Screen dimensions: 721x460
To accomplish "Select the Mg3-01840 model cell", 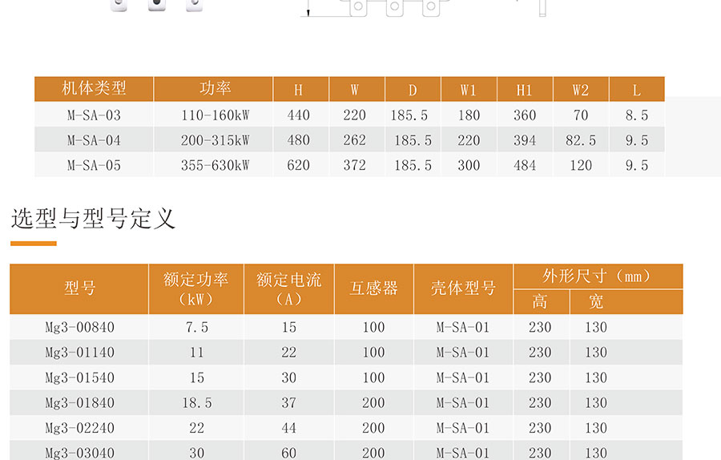I will click(x=79, y=403).
